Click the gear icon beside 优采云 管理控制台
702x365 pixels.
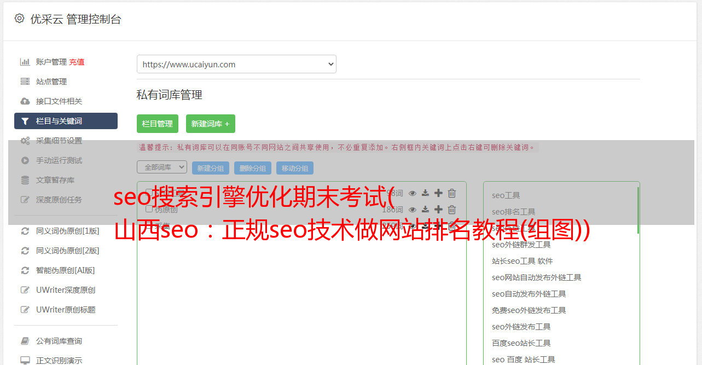[x=19, y=19]
